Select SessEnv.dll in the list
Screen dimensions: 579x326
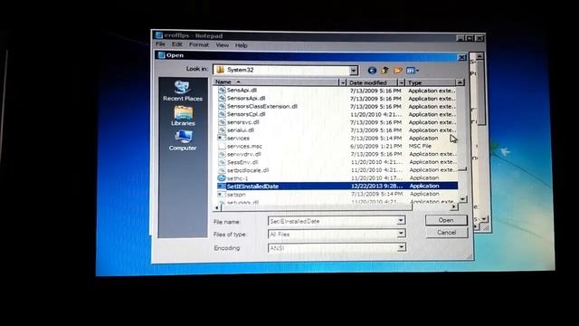(242, 162)
